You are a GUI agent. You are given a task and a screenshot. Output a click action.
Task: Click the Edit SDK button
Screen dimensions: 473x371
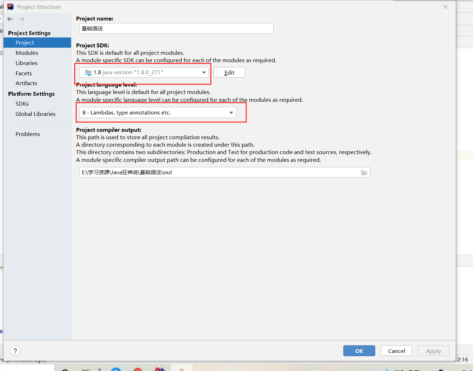point(229,72)
